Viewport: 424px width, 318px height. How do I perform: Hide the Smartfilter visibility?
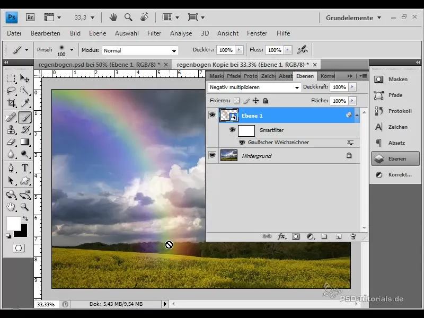click(x=232, y=130)
